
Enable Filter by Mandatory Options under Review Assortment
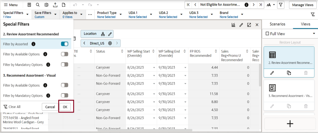pyautogui.click(x=64, y=65)
